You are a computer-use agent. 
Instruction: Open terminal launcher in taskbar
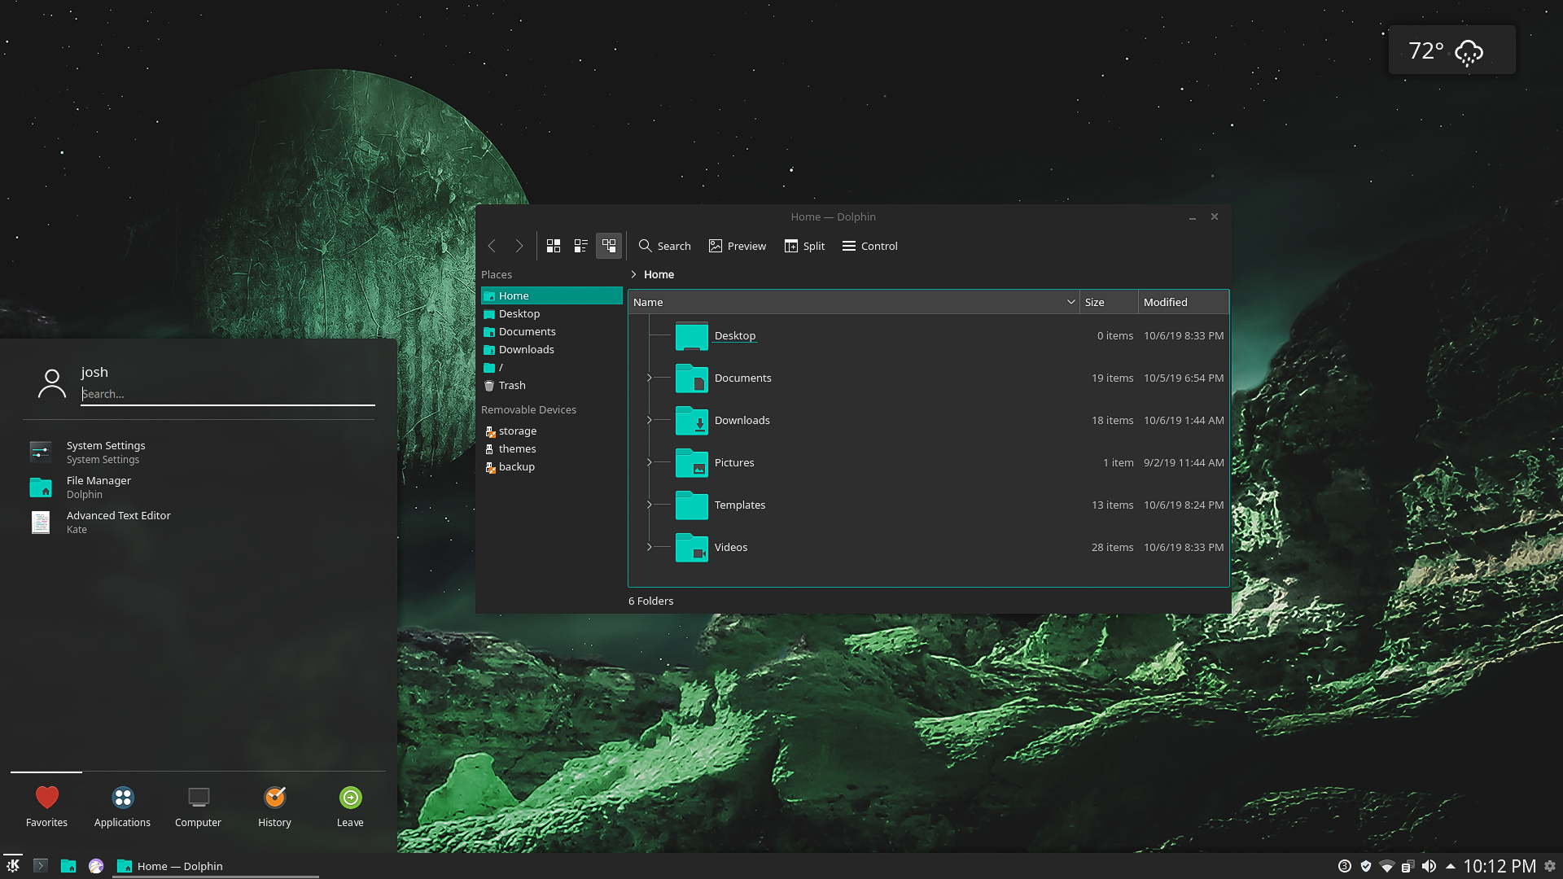(41, 866)
